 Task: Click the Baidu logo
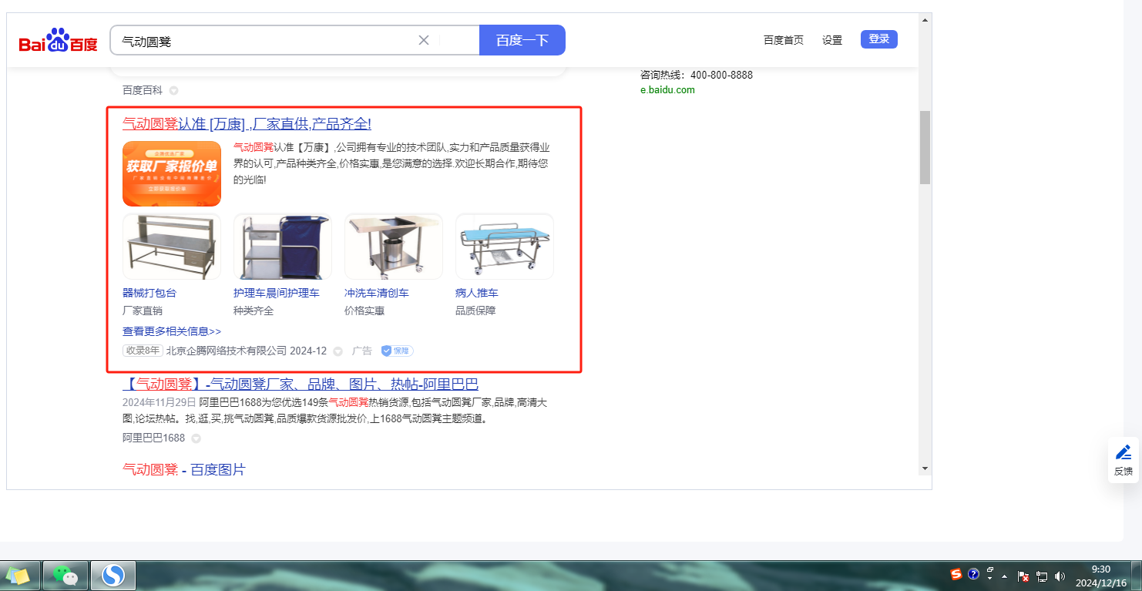[x=59, y=40]
